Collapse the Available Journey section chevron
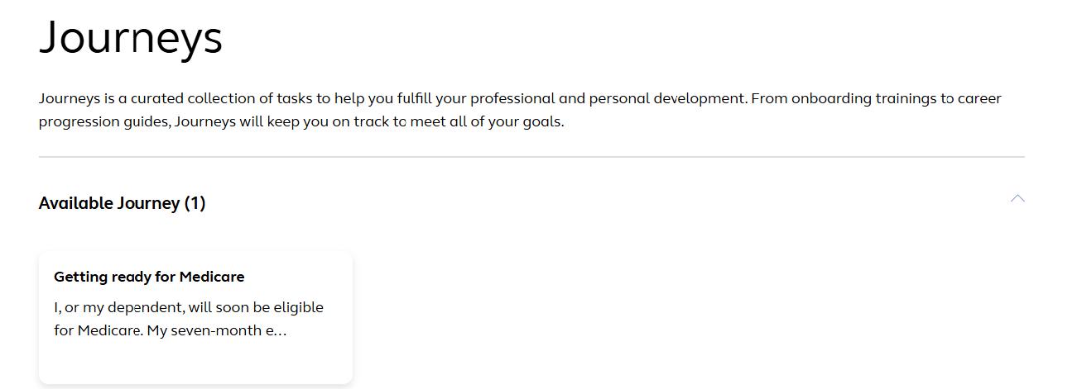This screenshot has height=389, width=1082. tap(1017, 199)
